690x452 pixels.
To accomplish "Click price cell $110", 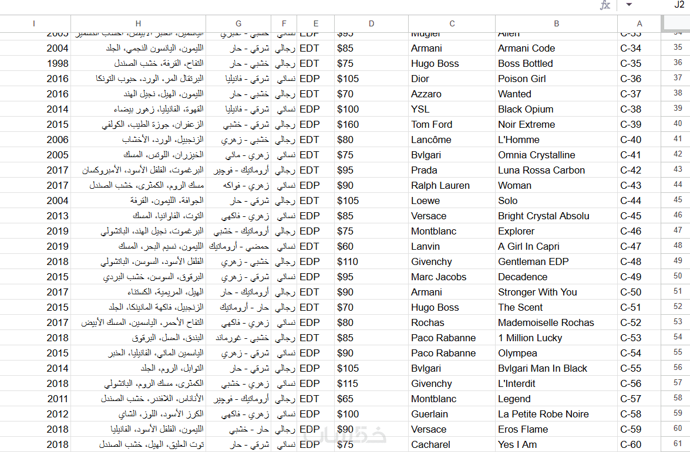I will click(371, 261).
